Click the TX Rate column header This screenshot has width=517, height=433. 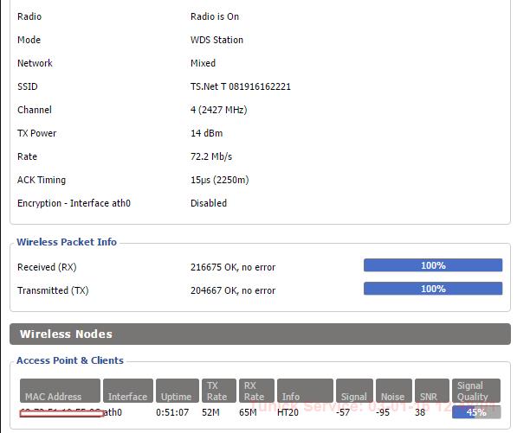[219, 391]
